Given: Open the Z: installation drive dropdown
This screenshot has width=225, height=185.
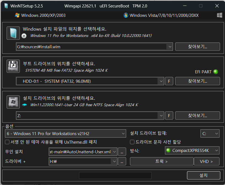Looking at the screenshot, I should coord(161,116).
